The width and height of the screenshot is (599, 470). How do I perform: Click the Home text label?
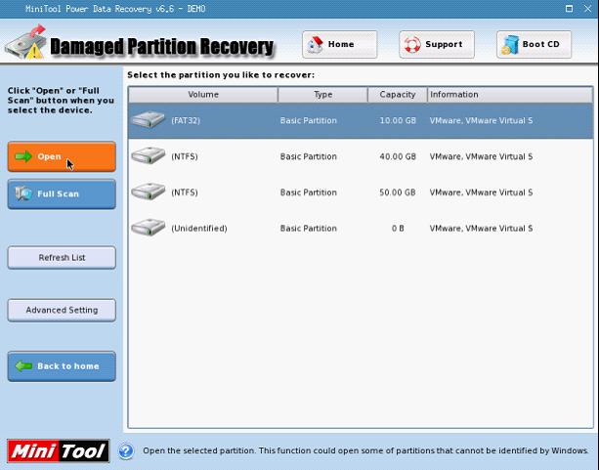(x=341, y=44)
